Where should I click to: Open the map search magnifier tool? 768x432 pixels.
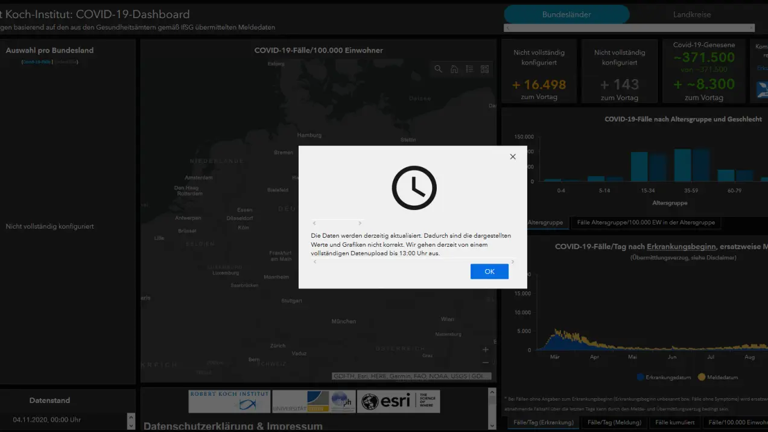[439, 69]
